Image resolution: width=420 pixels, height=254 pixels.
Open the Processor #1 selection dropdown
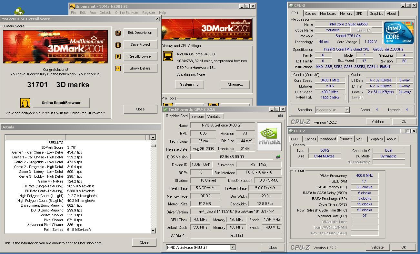[x=347, y=110]
